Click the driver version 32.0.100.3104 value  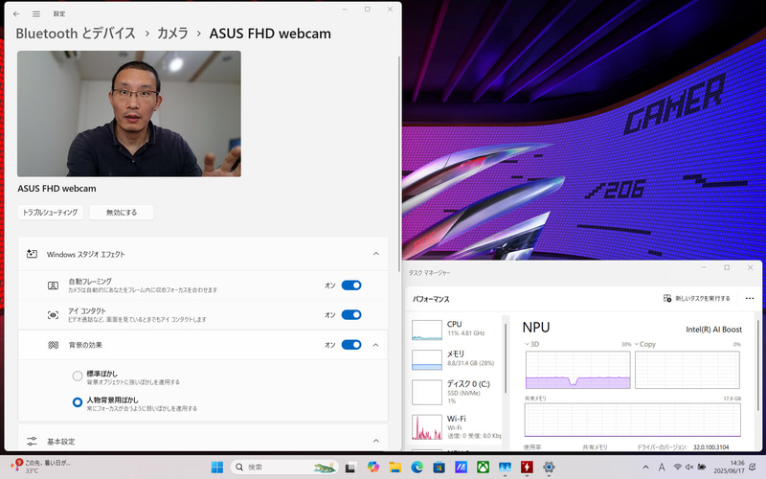pos(710,447)
